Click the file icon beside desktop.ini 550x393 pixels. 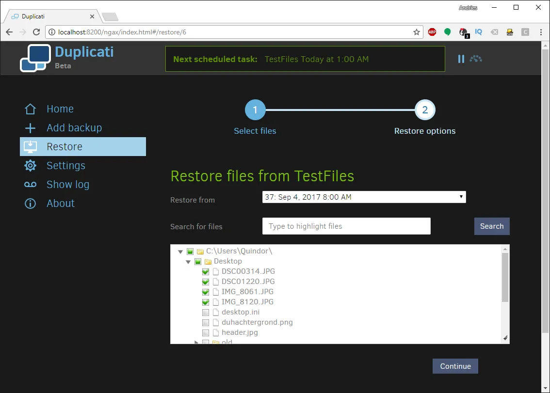[216, 313]
